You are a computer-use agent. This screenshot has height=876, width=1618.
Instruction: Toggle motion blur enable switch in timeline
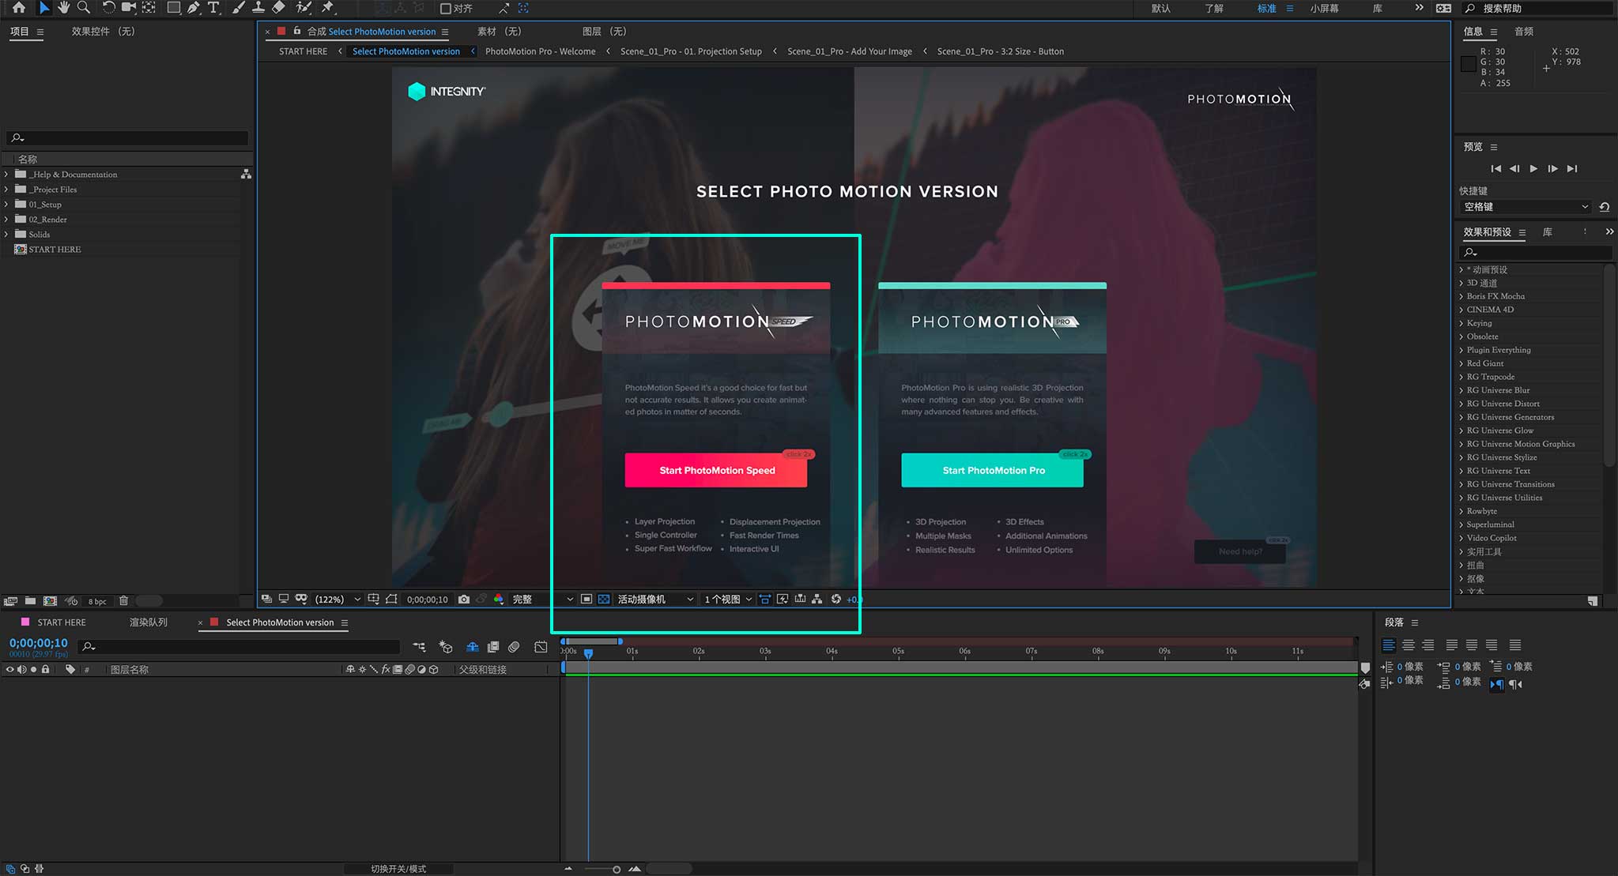[514, 647]
